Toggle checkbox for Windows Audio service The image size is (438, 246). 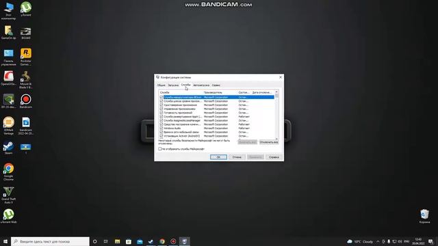coord(162,128)
